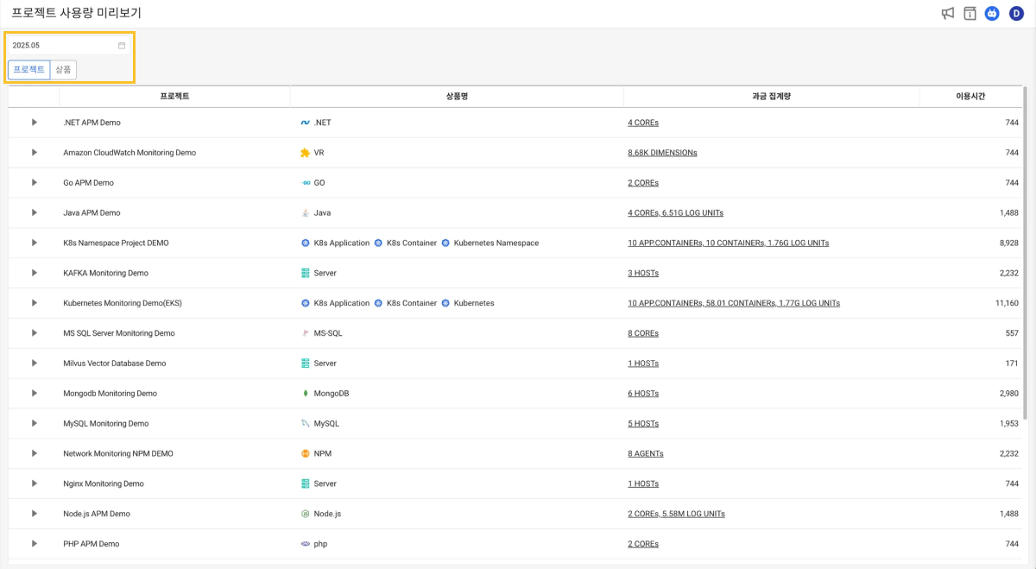This screenshot has width=1036, height=569.
Task: Click the .NET product icon
Action: [x=305, y=123]
